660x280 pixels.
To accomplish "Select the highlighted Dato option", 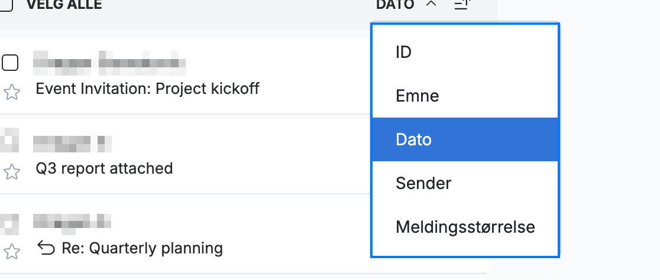I will [x=465, y=139].
